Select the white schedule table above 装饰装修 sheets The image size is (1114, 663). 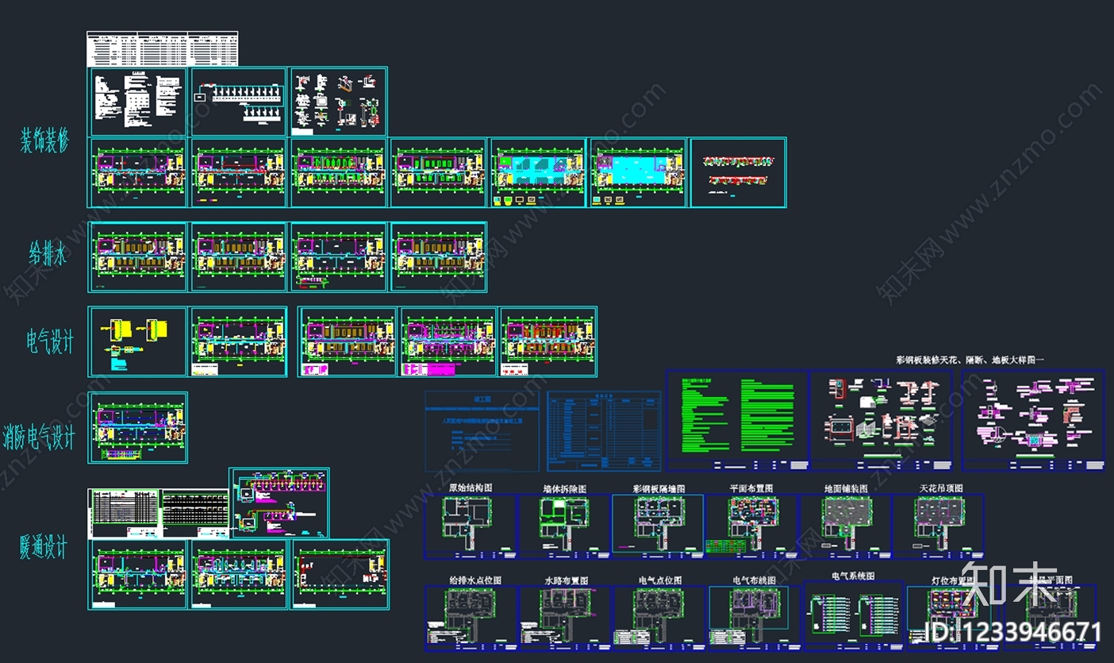(162, 48)
